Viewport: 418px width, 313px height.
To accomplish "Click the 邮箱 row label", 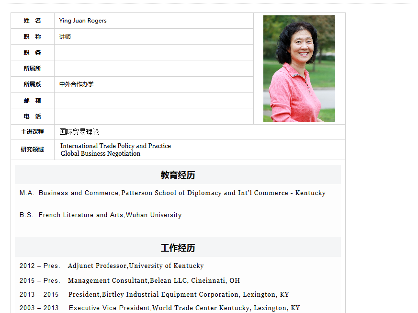I will (x=33, y=100).
